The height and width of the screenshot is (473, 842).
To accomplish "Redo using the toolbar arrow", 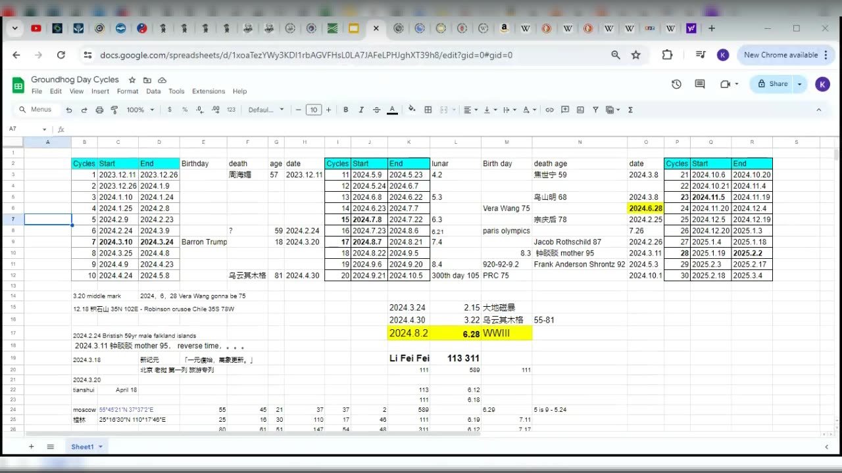I will tap(84, 110).
